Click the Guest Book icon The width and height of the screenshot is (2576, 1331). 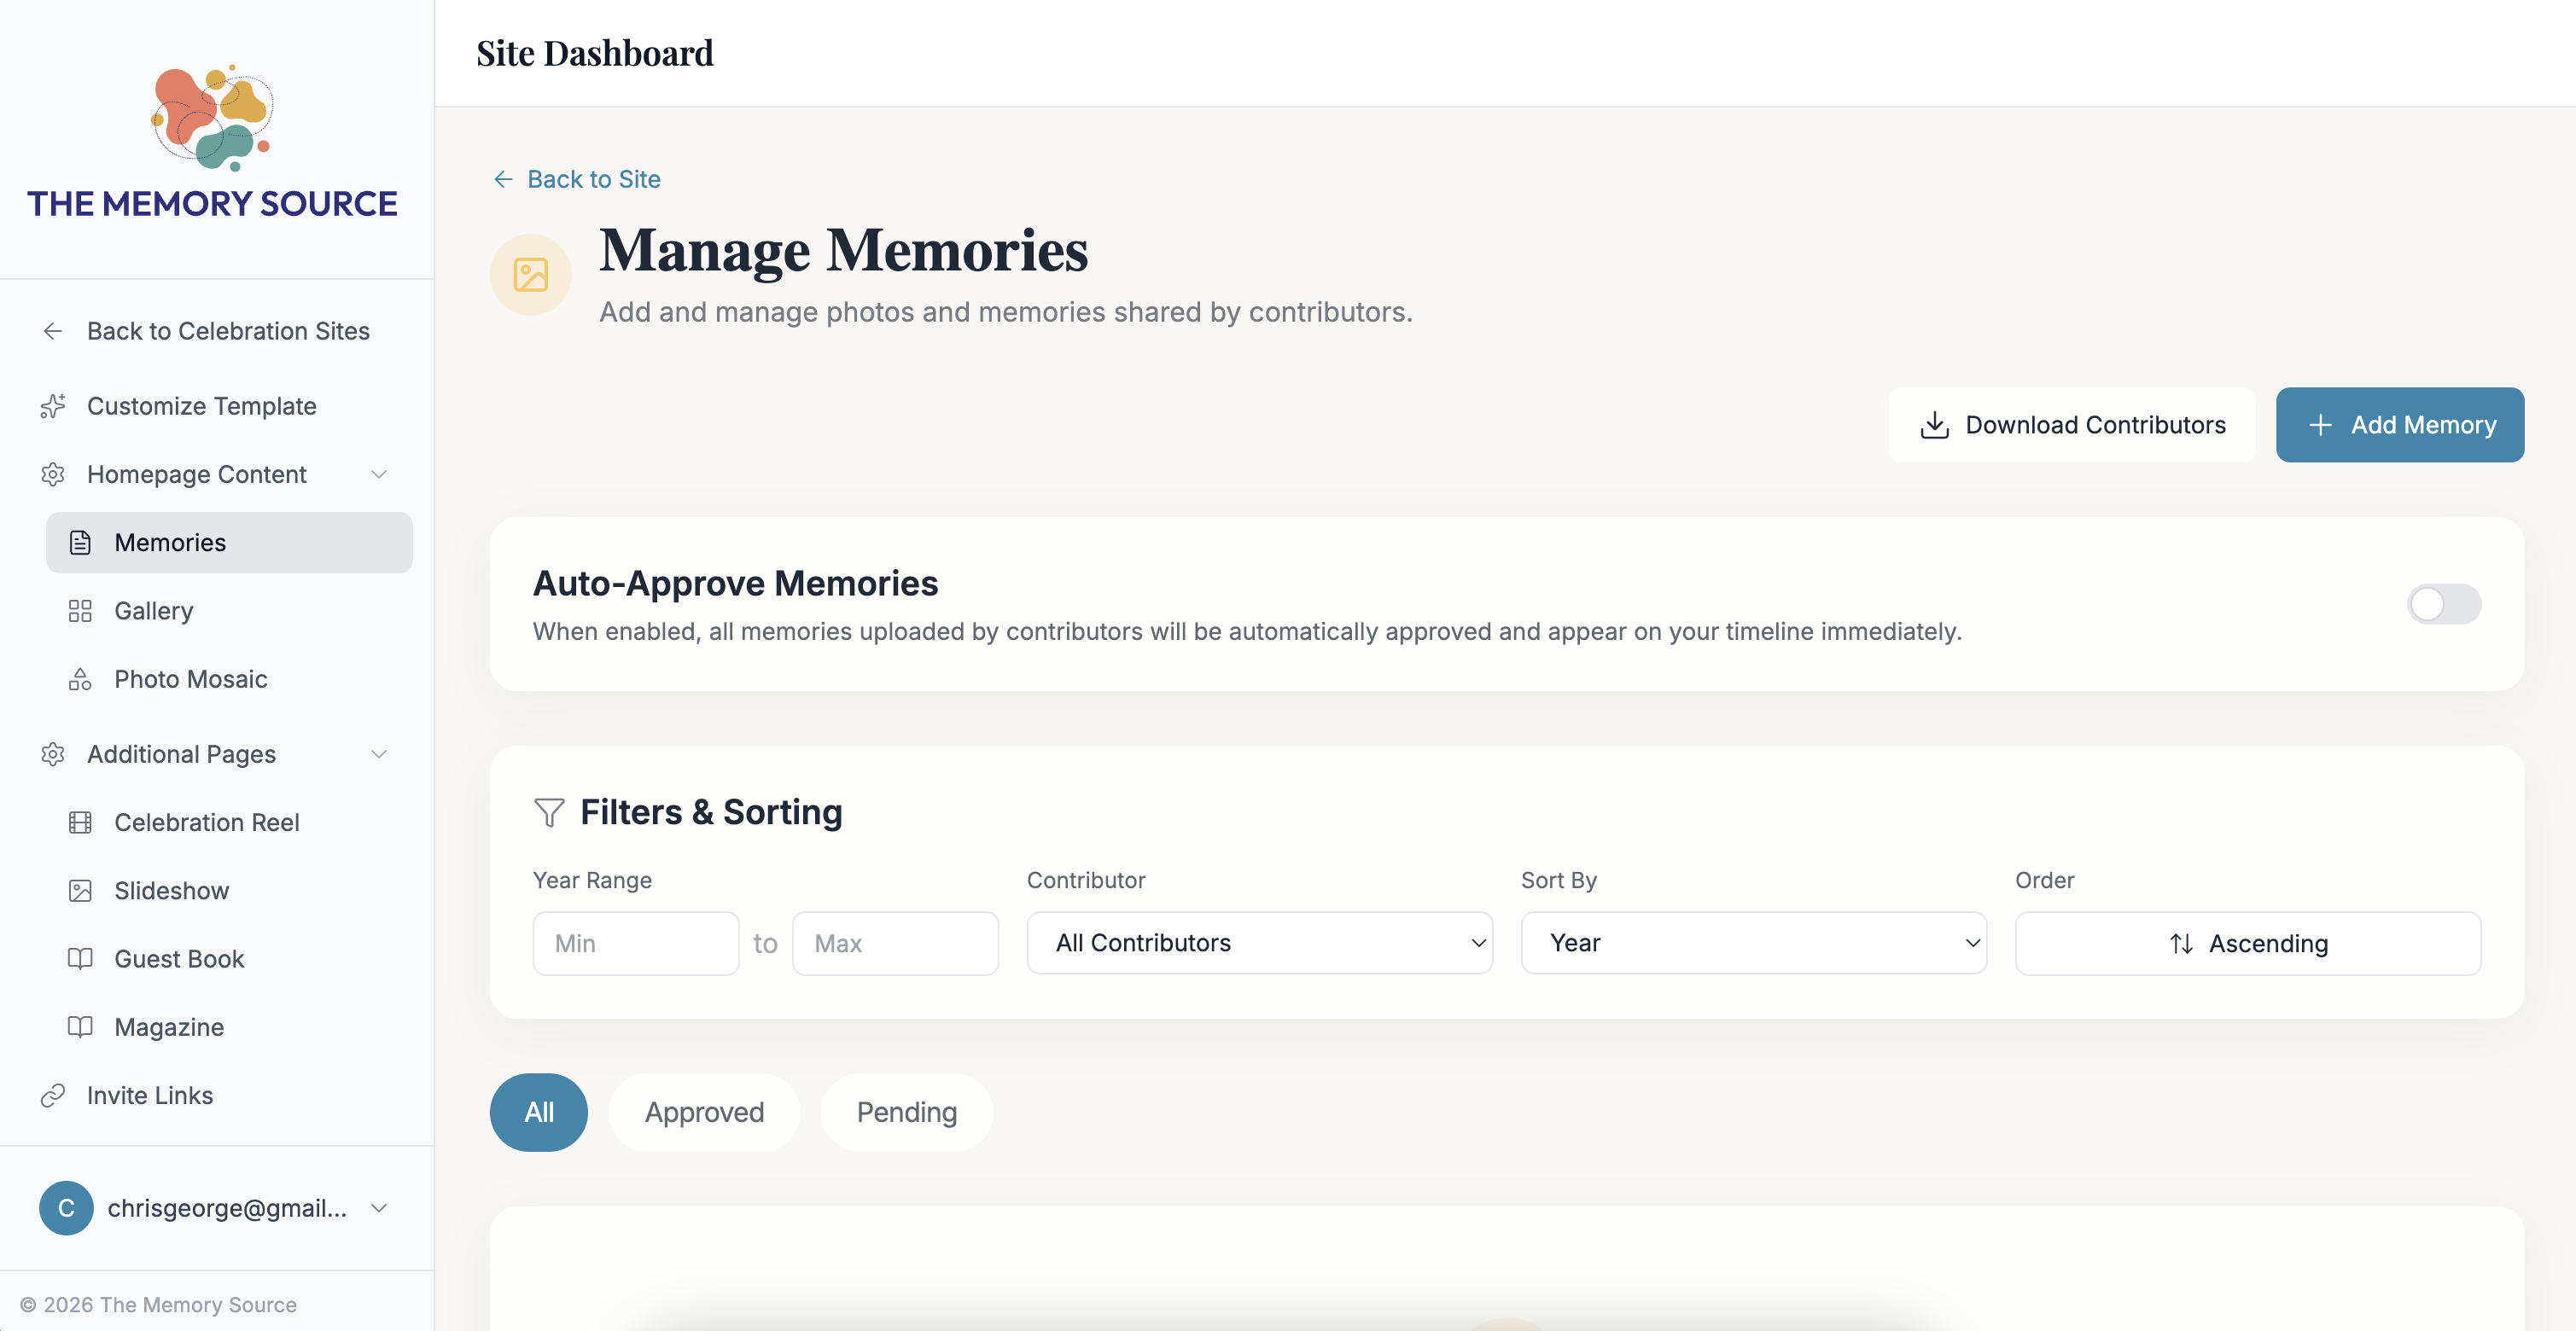81,958
